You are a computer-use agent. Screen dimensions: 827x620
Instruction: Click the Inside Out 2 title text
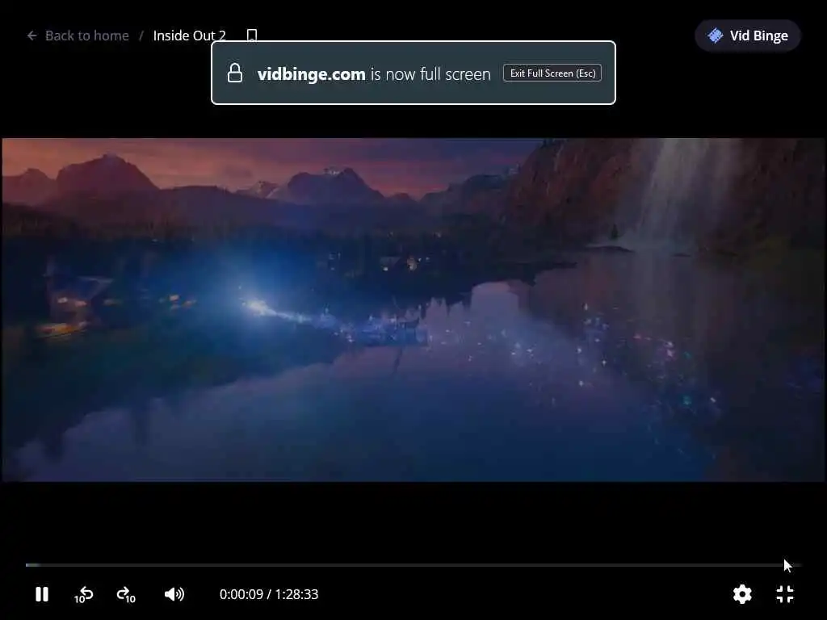[189, 36]
